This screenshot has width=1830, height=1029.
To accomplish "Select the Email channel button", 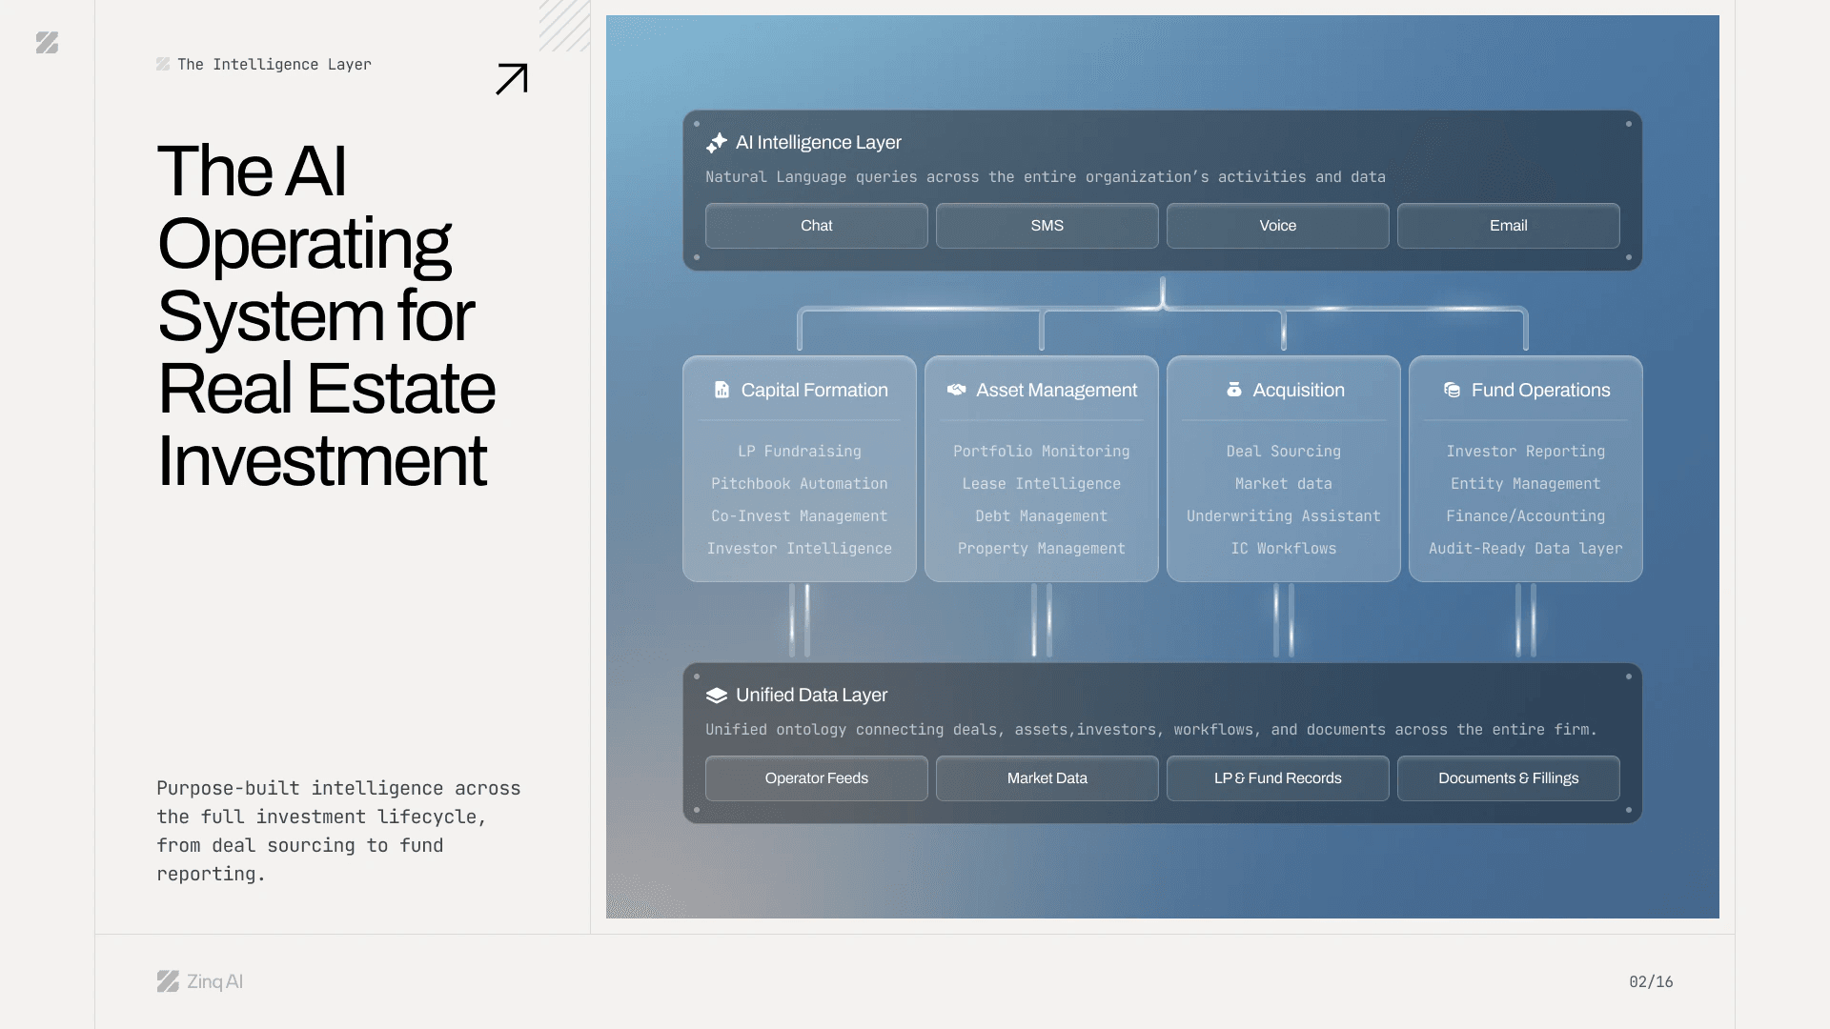I will tap(1509, 226).
